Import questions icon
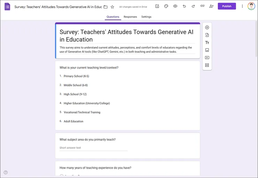 point(207,35)
